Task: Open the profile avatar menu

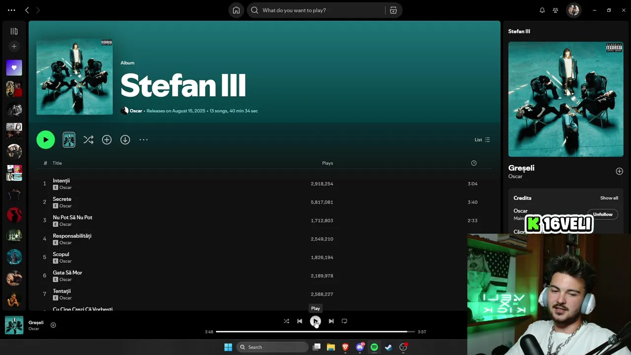Action: coord(573,10)
